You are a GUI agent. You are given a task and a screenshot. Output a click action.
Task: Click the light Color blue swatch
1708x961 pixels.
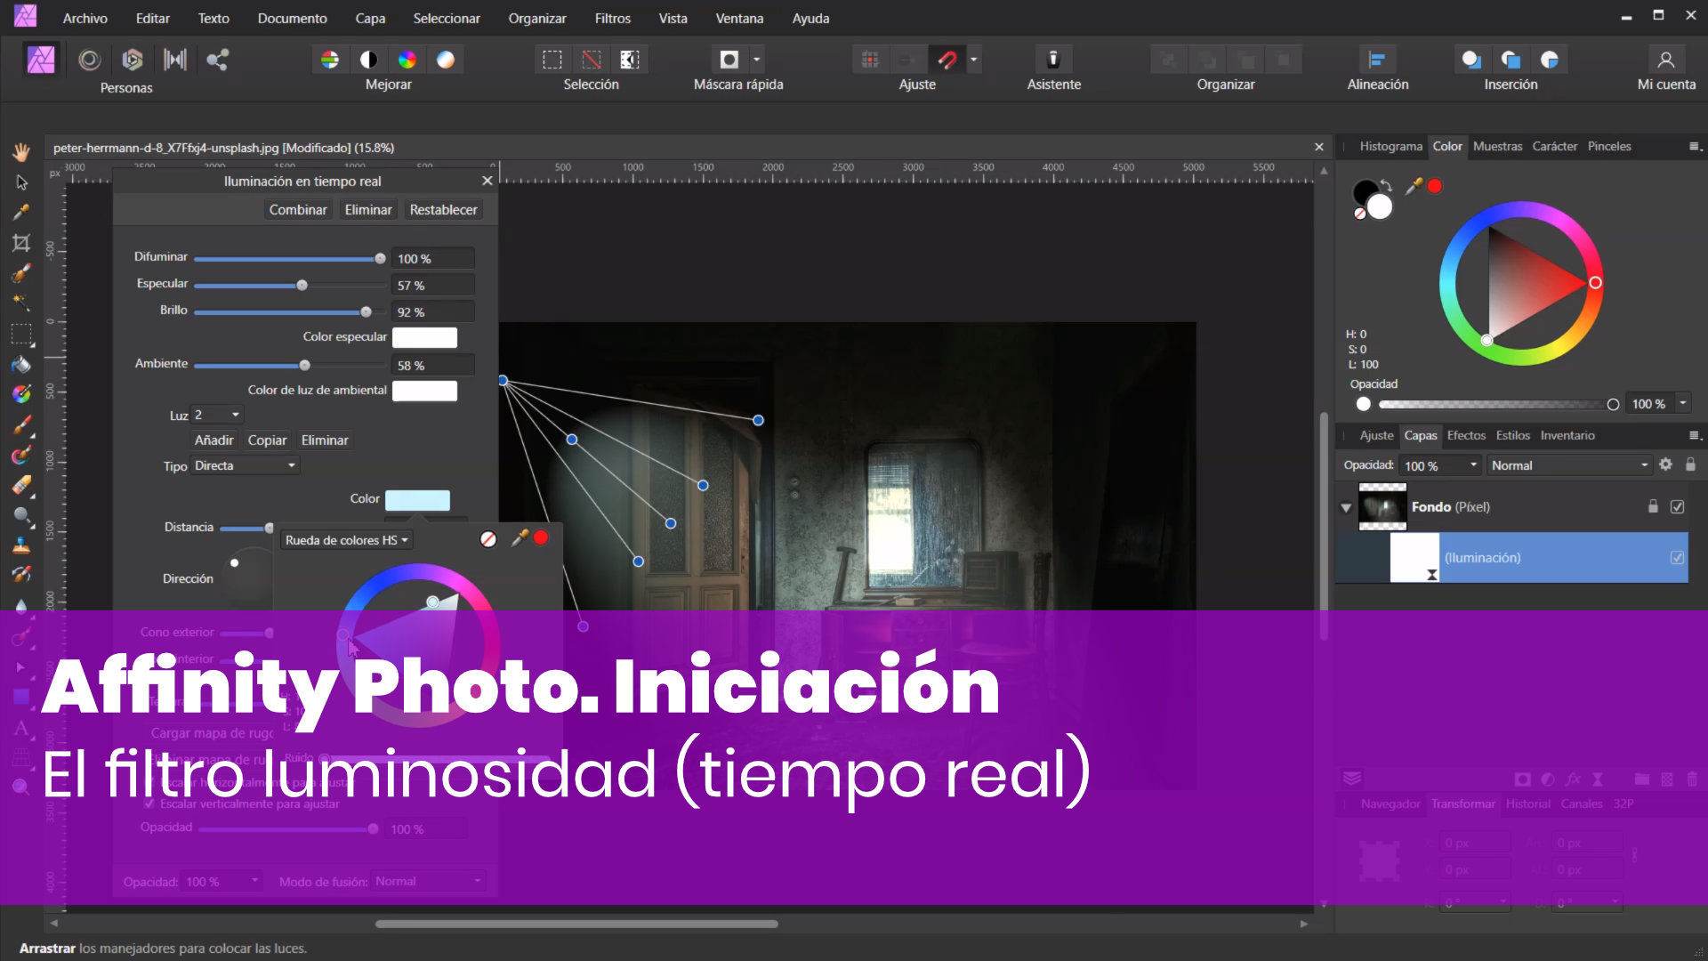417,499
